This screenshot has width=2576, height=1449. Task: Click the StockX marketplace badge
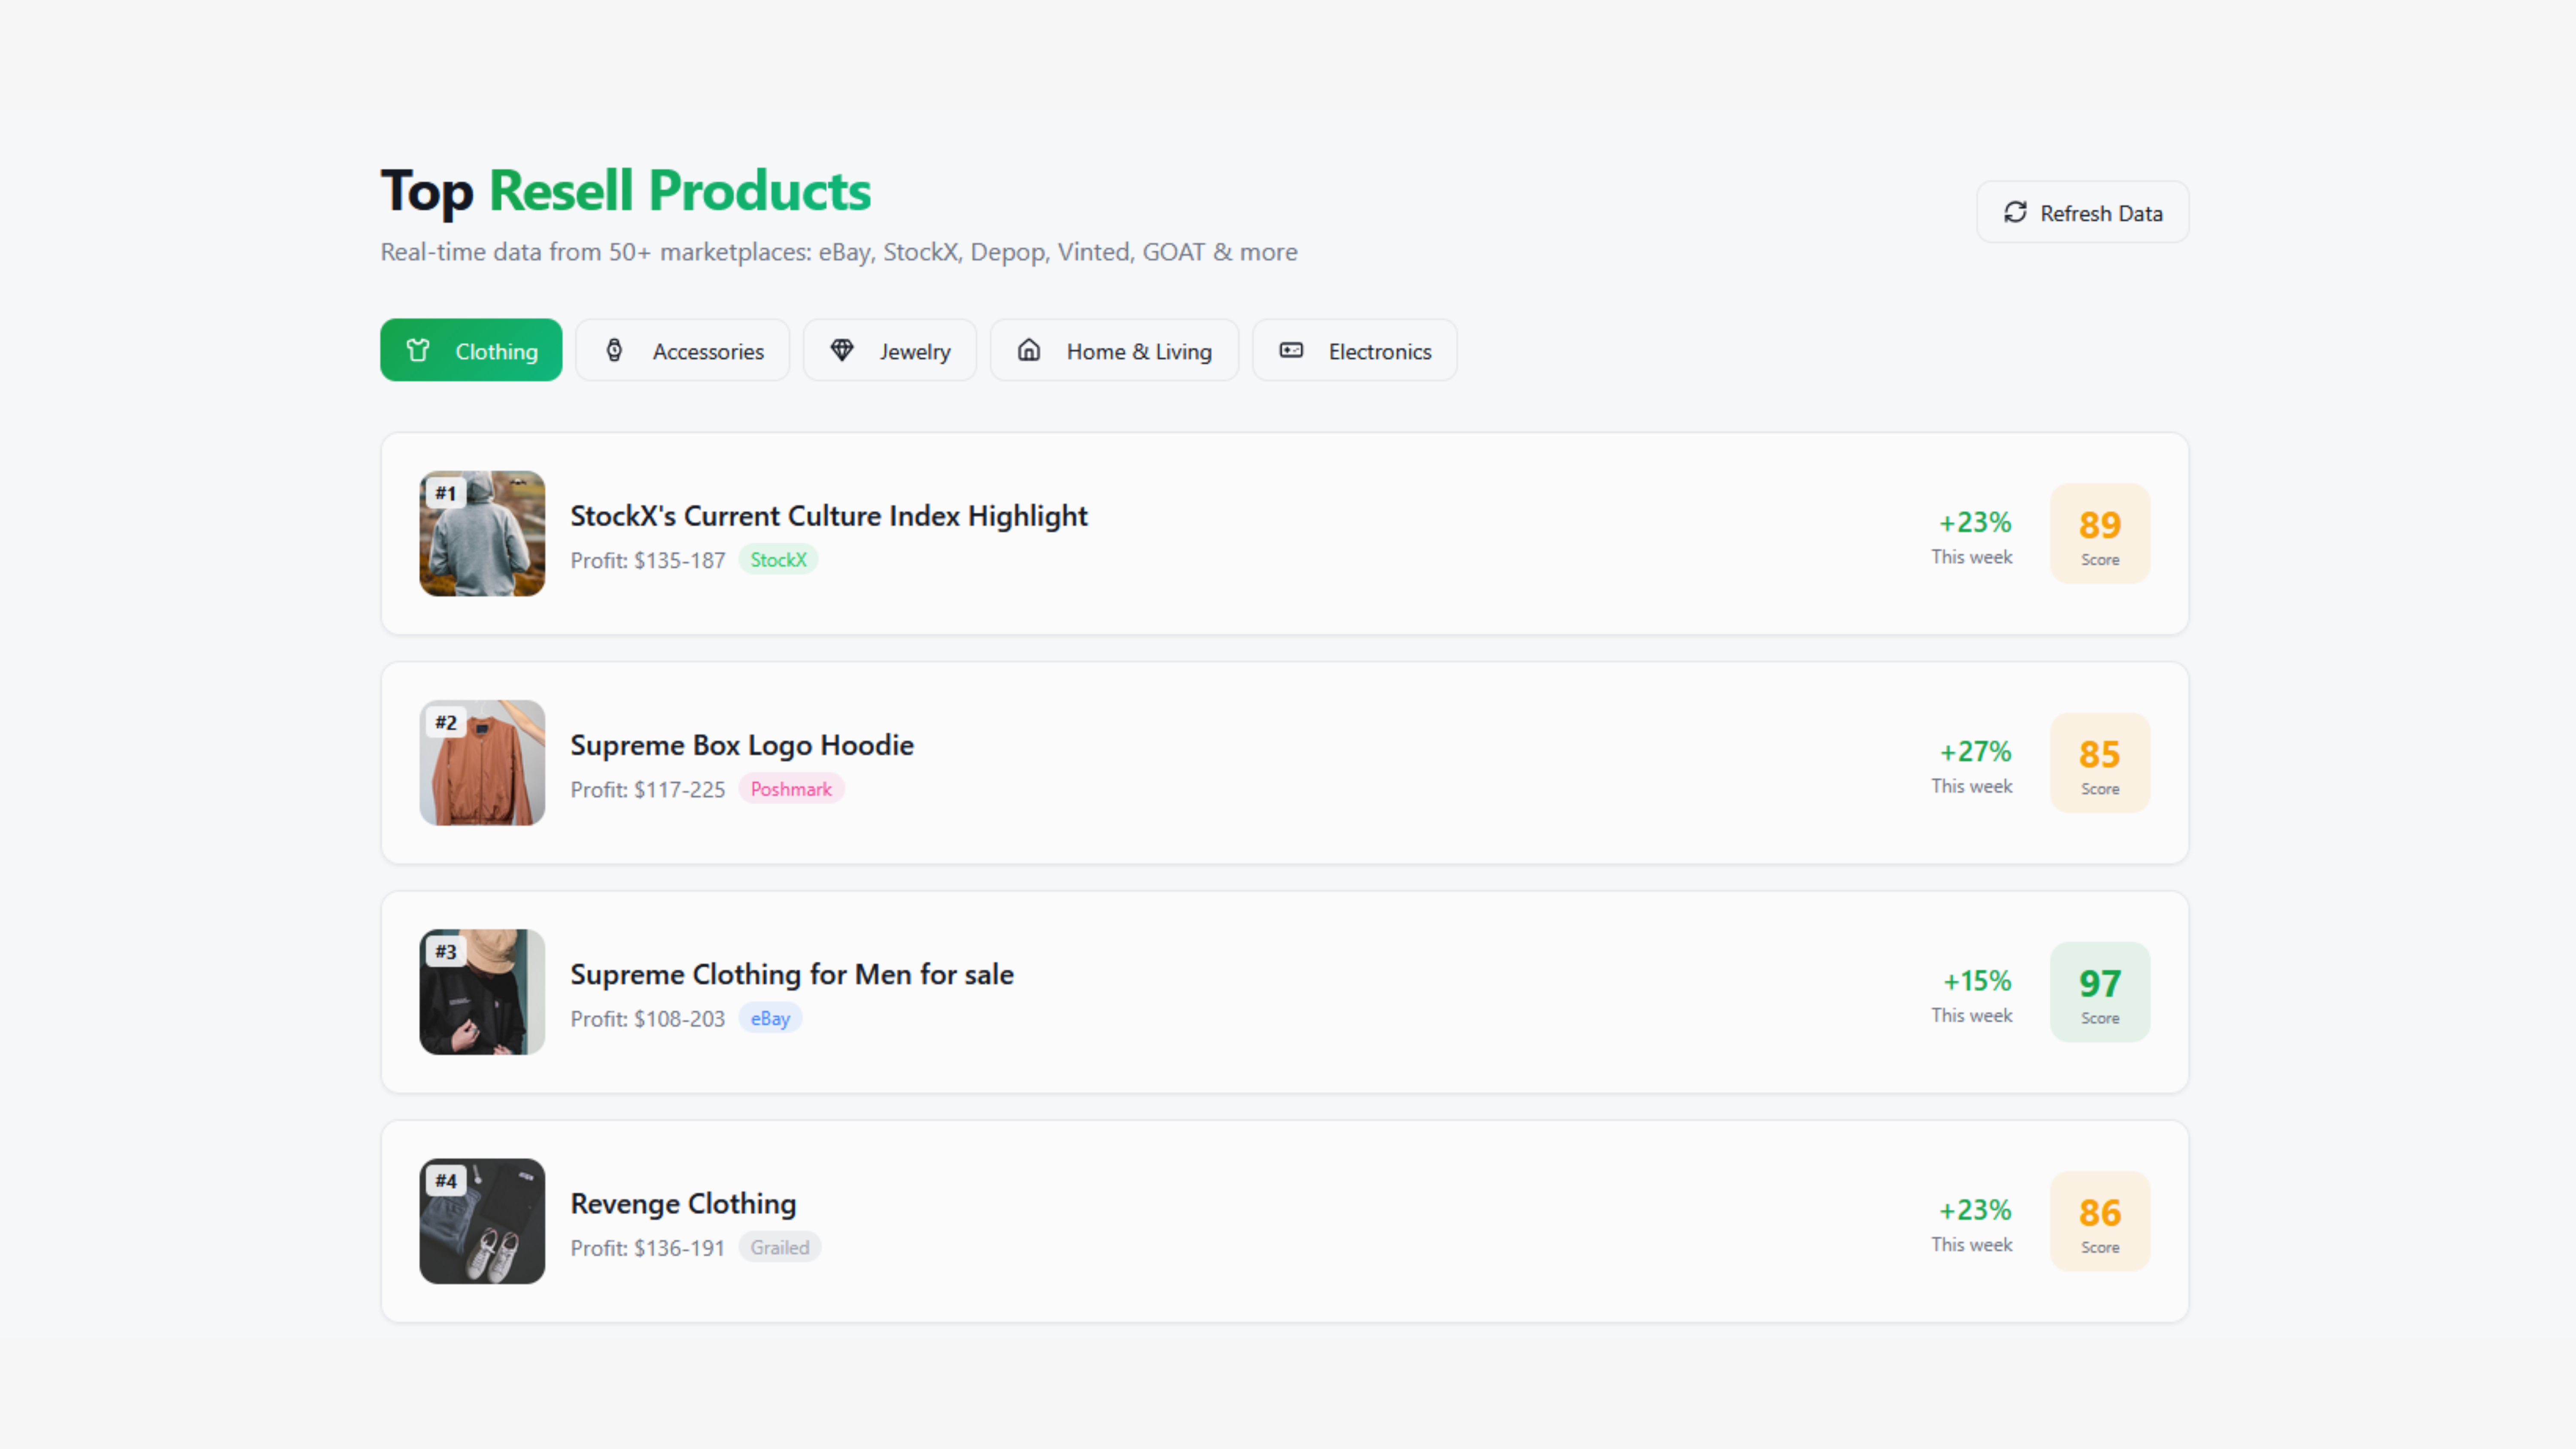click(778, 559)
